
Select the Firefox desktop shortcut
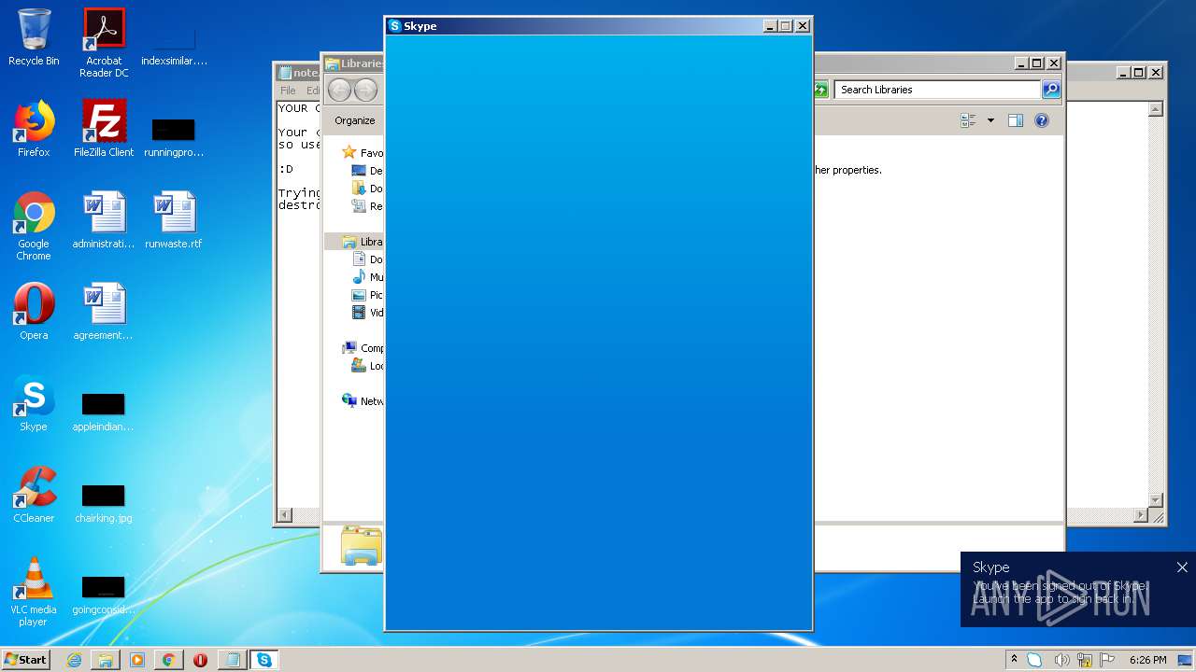click(x=34, y=129)
